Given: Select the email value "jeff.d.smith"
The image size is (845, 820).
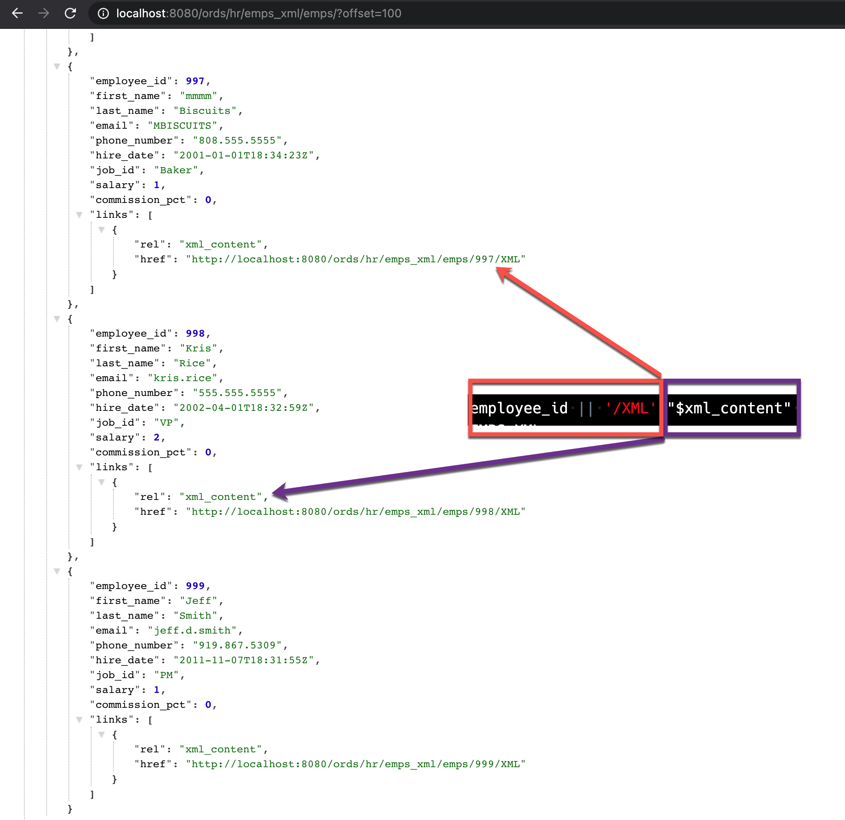Looking at the screenshot, I should tap(192, 631).
